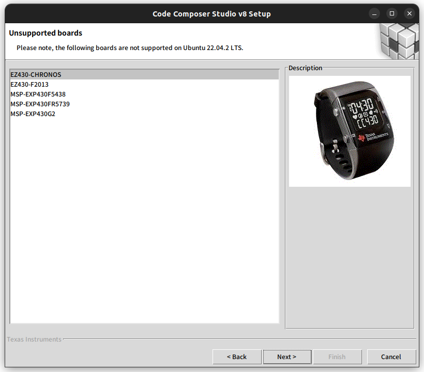Close the Code Composer Studio v8 Setup window
The image size is (424, 372).
(x=410, y=13)
